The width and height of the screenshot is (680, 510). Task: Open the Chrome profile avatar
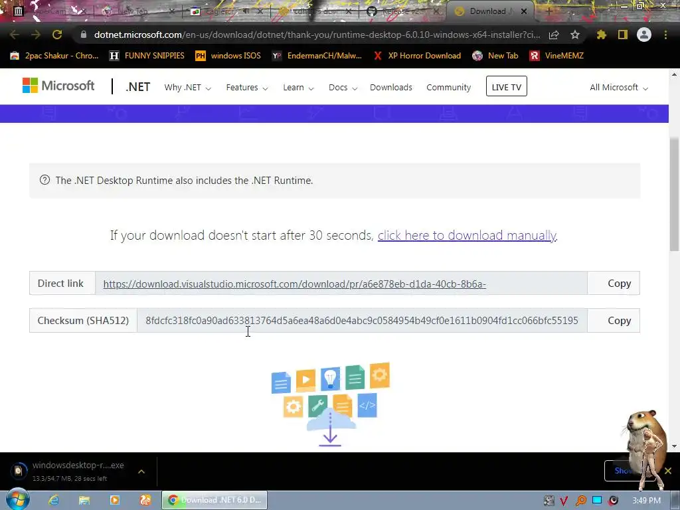(644, 35)
